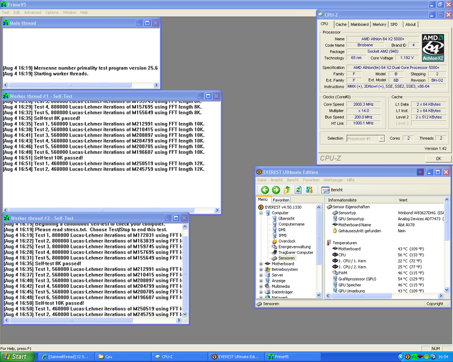This screenshot has height=362, width=453.
Task: Click Copyright text in EVEREST status bar
Action: [434, 303]
